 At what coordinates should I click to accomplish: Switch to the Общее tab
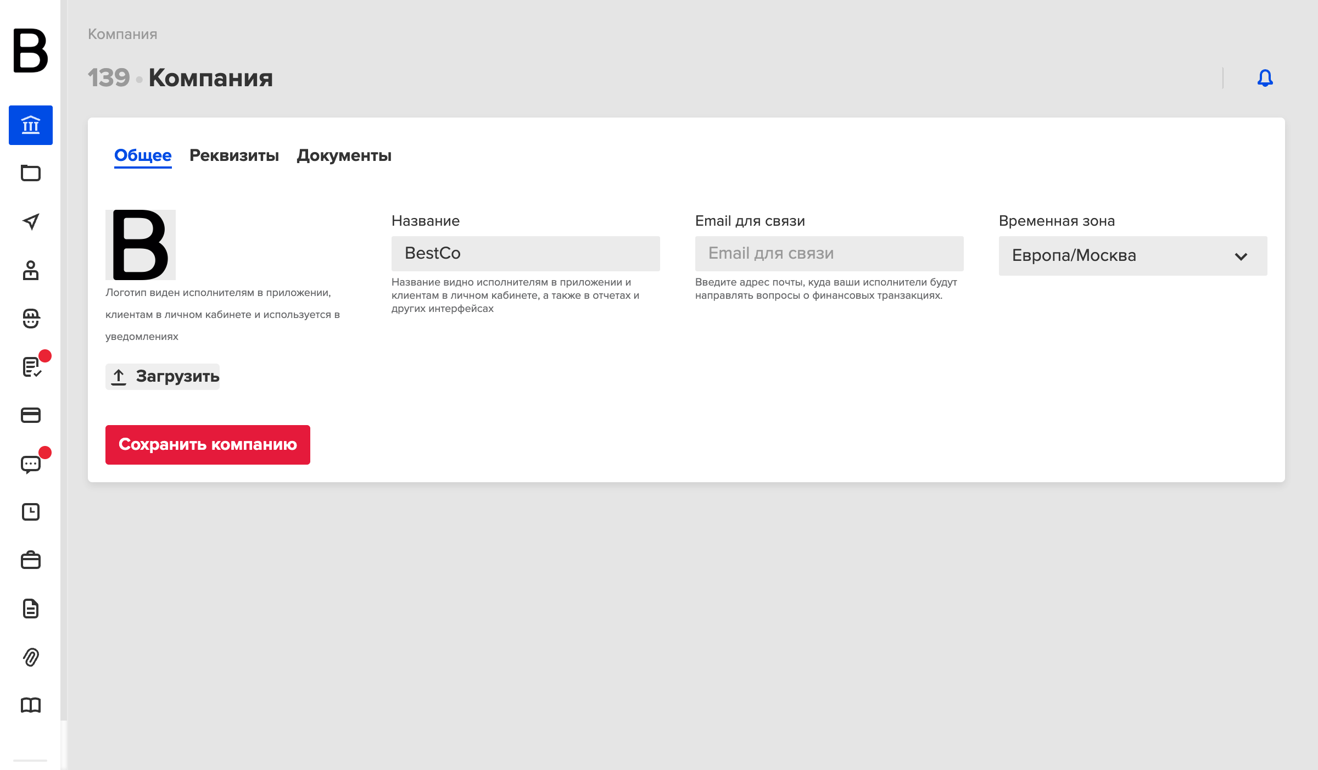click(143, 156)
